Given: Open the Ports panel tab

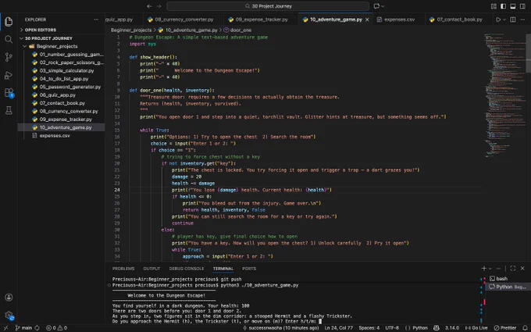Looking at the screenshot, I should (249, 268).
